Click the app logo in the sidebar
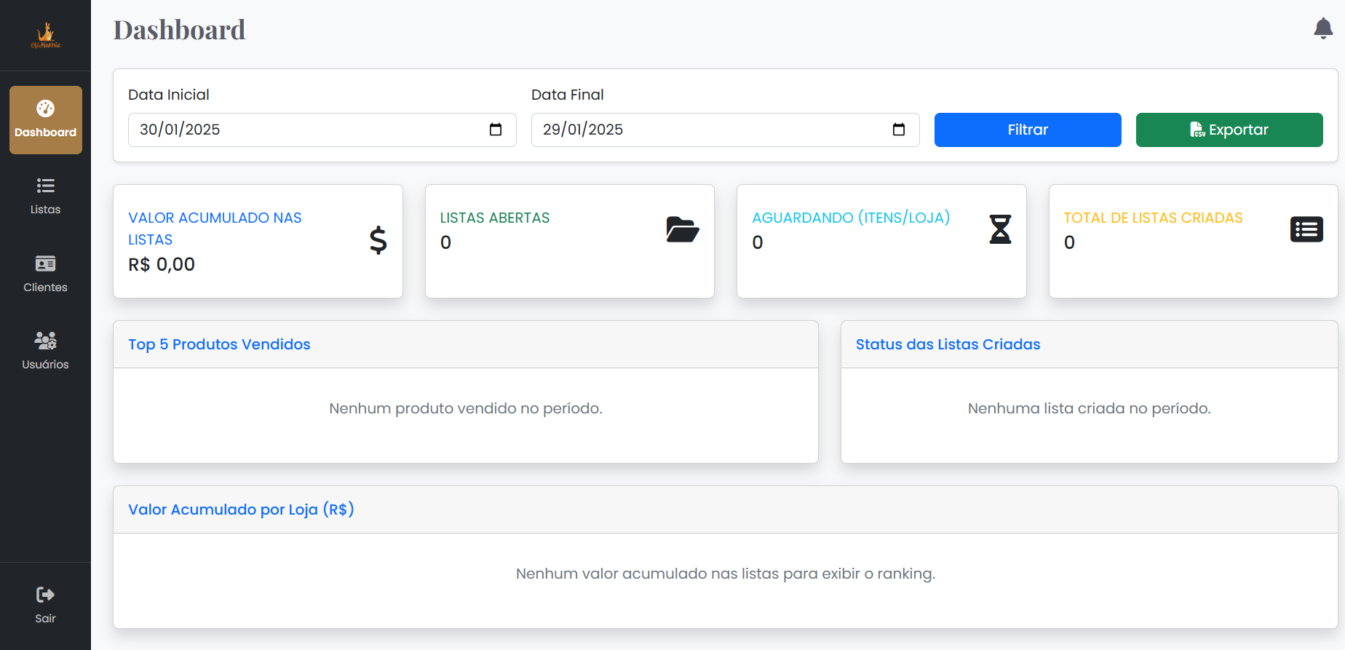The image size is (1345, 650). 45,35
